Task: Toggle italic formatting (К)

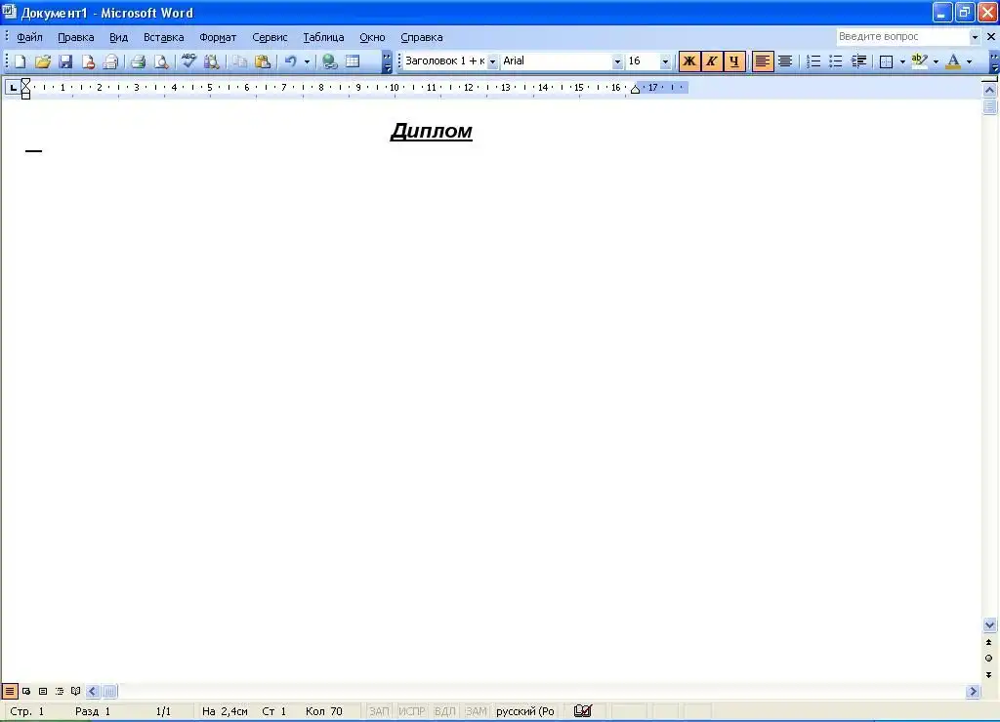Action: tap(712, 61)
